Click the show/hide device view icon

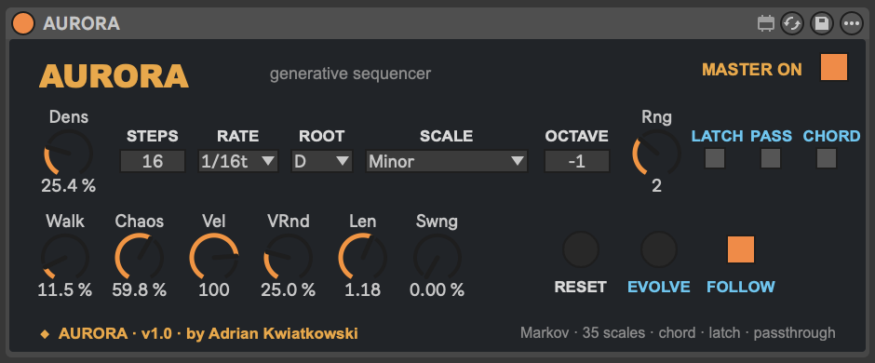coord(765,23)
